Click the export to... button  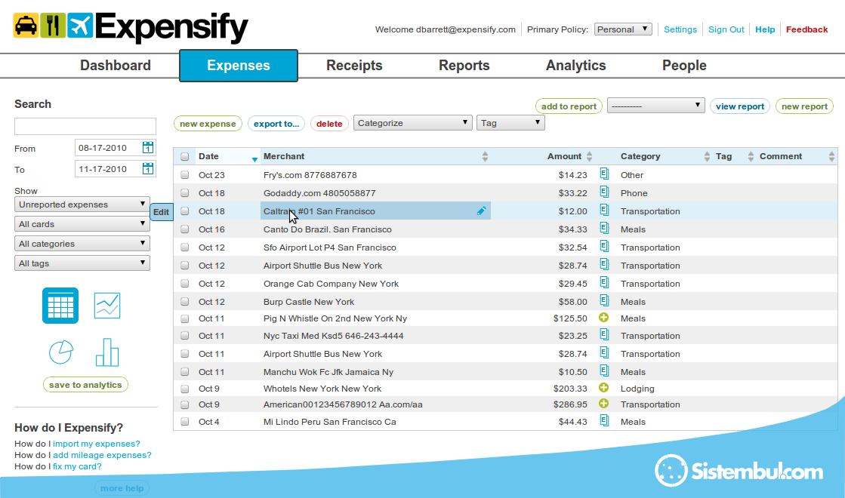276,123
